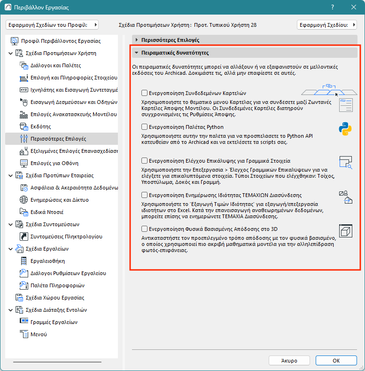The height and width of the screenshot is (371, 365).
Task: Click the hotlink property update icon
Action: point(346,197)
